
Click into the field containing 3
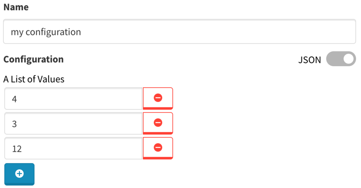click(x=73, y=124)
